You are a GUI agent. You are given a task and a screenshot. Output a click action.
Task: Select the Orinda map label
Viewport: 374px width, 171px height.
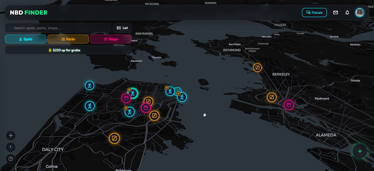click(355, 80)
